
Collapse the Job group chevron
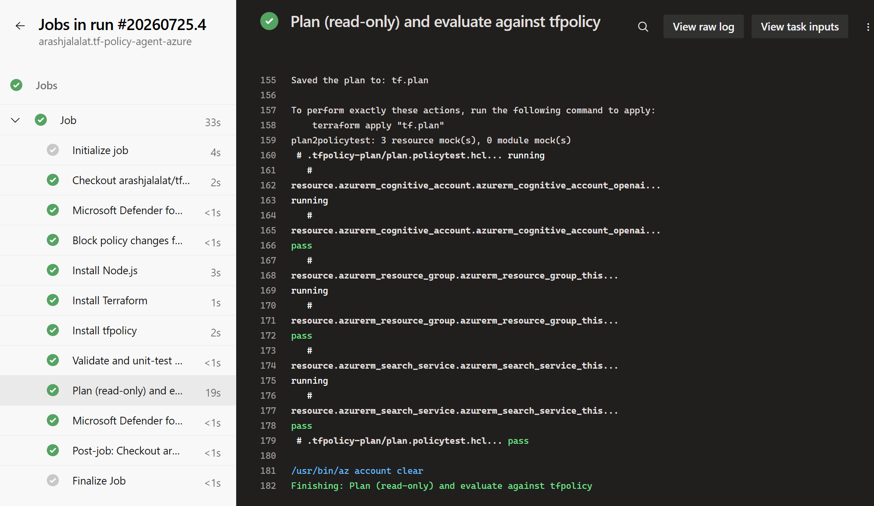pos(15,120)
